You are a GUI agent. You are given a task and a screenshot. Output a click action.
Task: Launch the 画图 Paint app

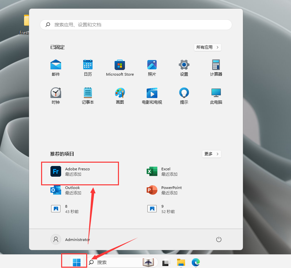(120, 96)
